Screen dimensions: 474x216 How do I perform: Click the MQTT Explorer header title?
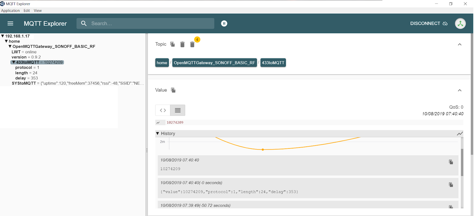(x=45, y=23)
